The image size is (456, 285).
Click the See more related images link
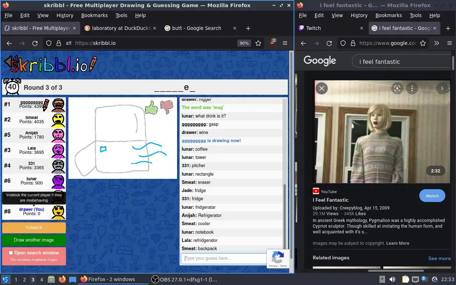coord(439,258)
